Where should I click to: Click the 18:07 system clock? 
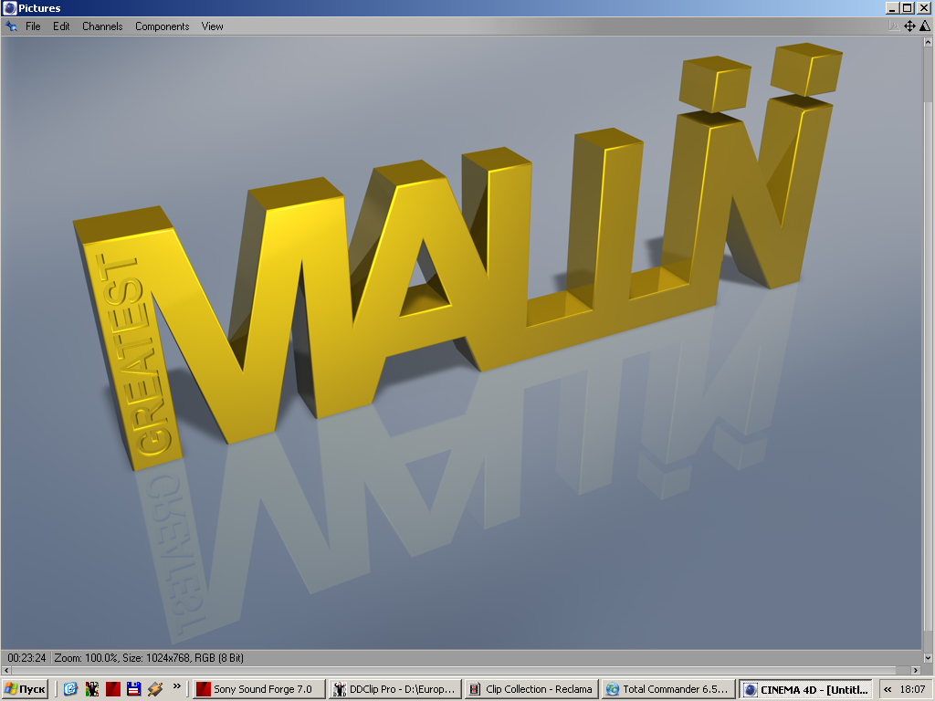[912, 689]
